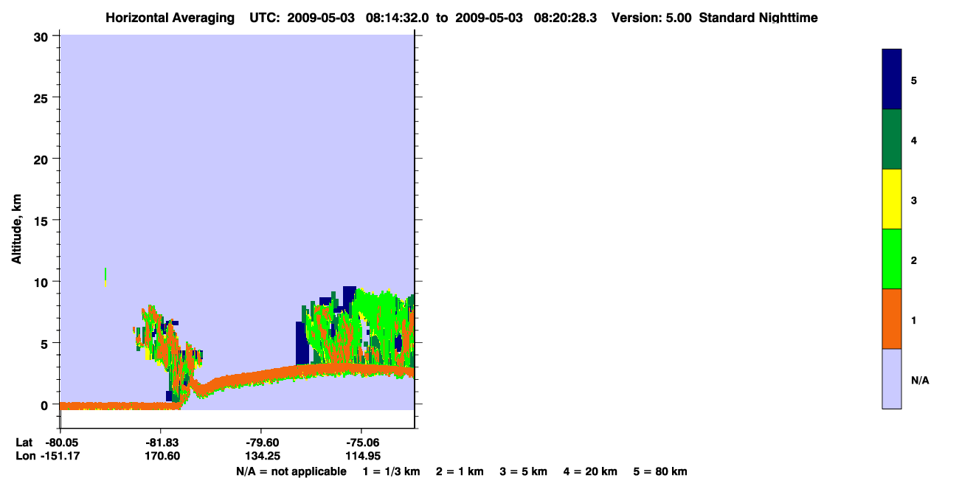Click the y-axis tick label 30
The image size is (959, 492).
point(42,36)
